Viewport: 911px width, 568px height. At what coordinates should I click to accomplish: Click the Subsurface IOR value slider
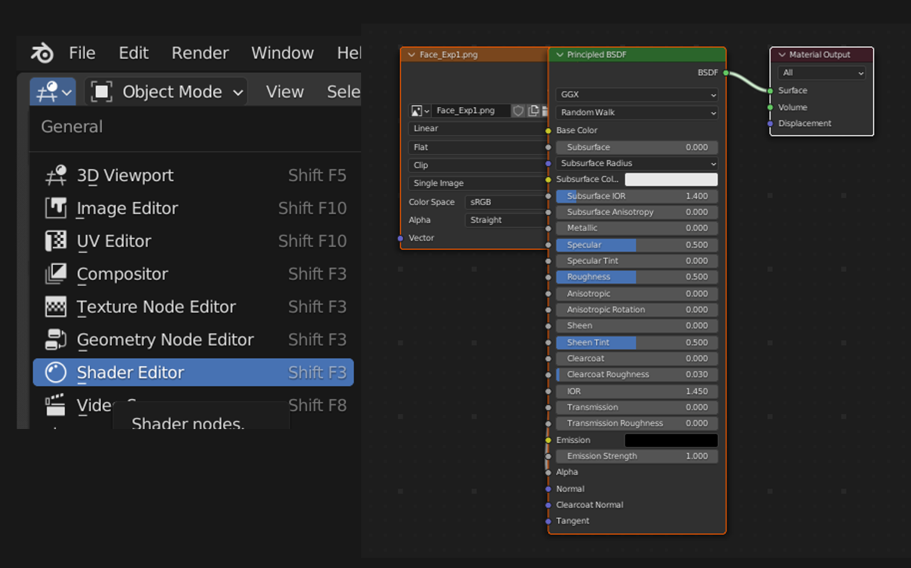637,196
